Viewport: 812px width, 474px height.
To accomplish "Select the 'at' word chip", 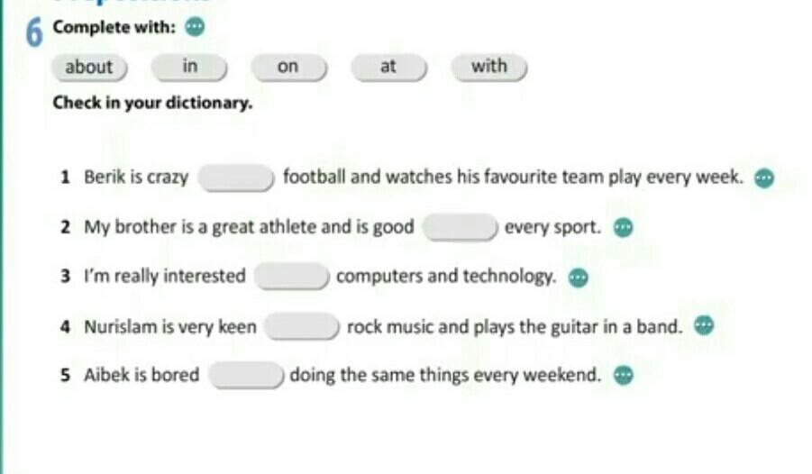I will 389,67.
